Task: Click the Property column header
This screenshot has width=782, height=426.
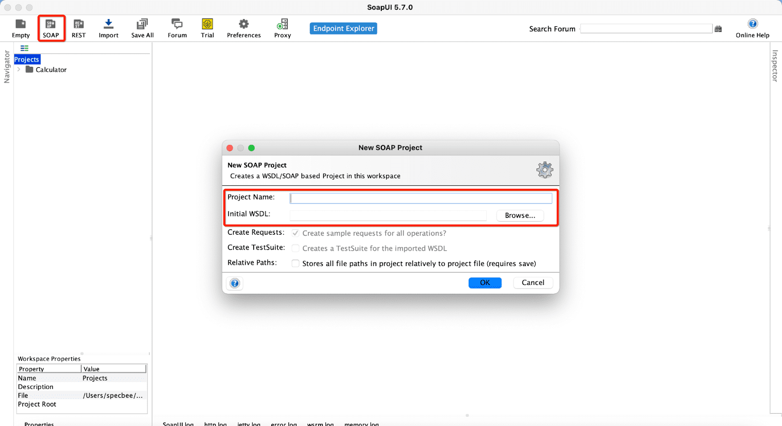Action: click(x=49, y=369)
